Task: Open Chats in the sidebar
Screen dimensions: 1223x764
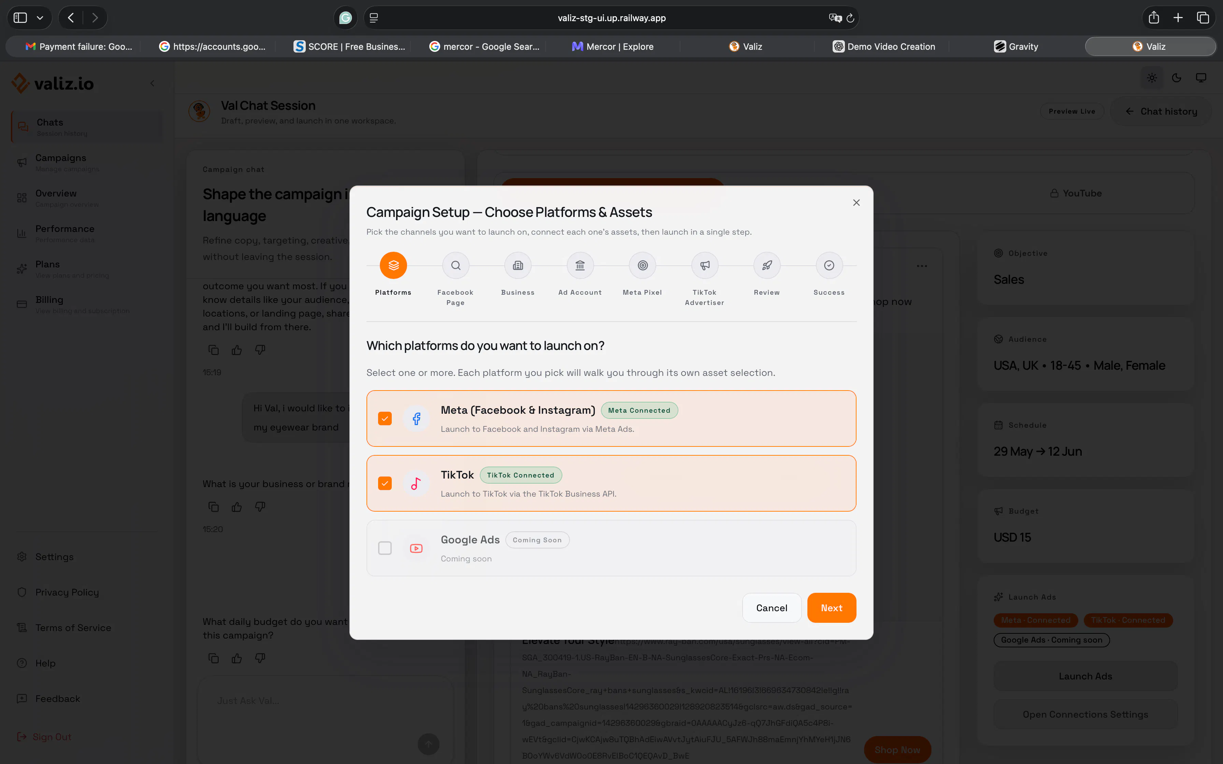Action: point(87,127)
